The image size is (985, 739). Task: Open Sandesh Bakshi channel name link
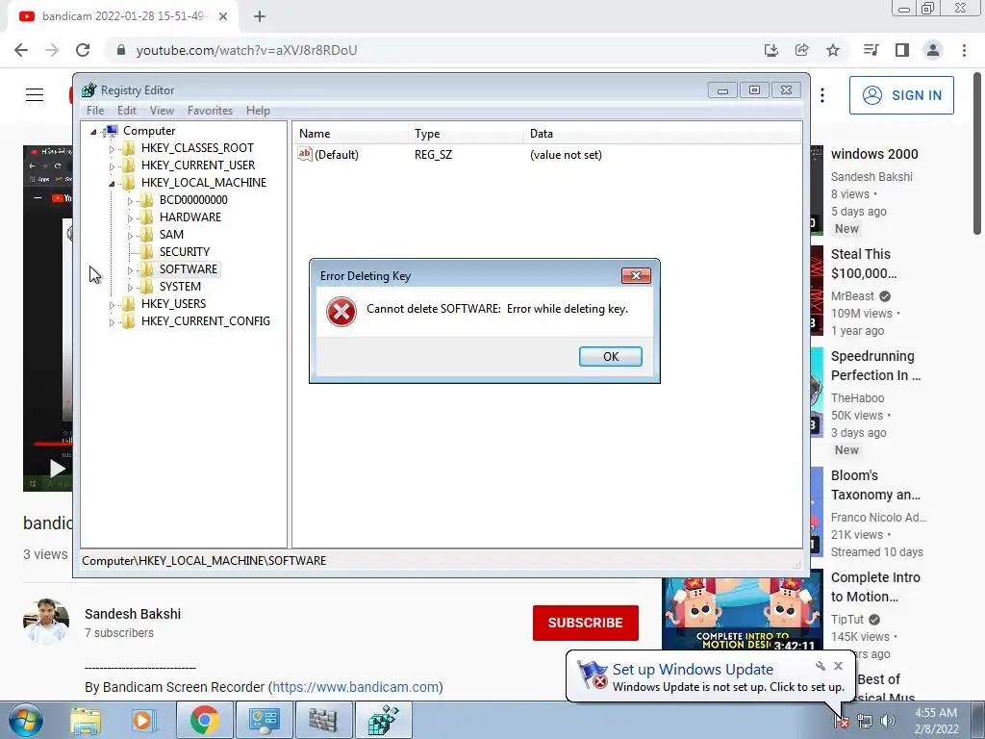[133, 614]
